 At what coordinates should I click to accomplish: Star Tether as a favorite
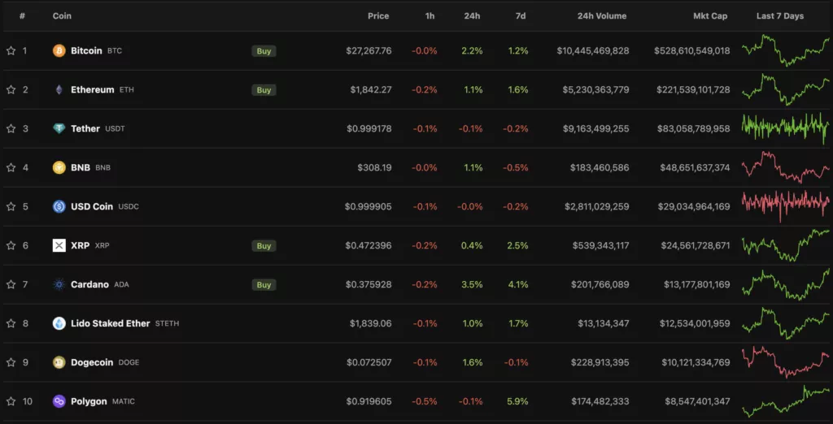11,128
